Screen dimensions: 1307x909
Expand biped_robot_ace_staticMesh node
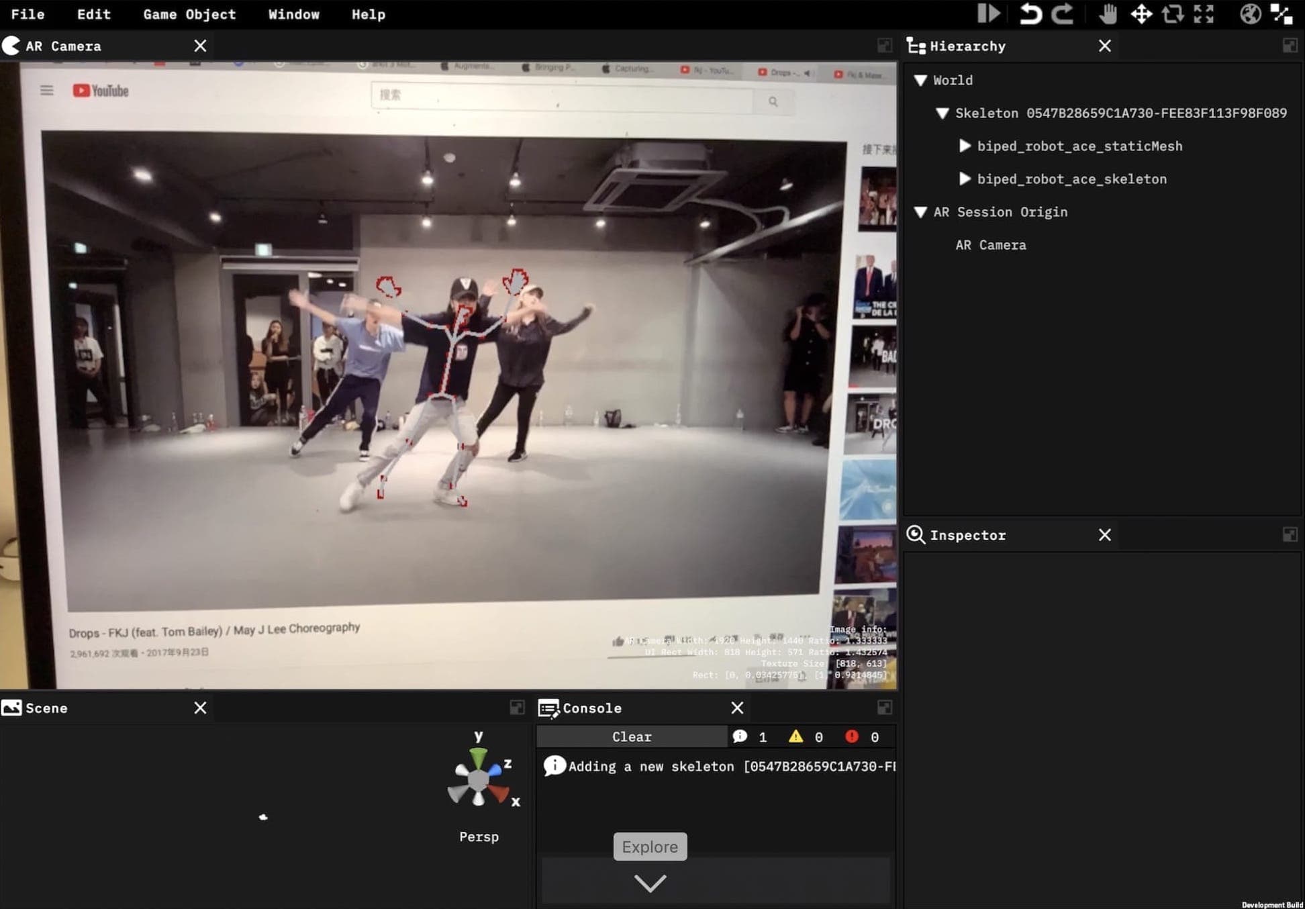tap(965, 146)
